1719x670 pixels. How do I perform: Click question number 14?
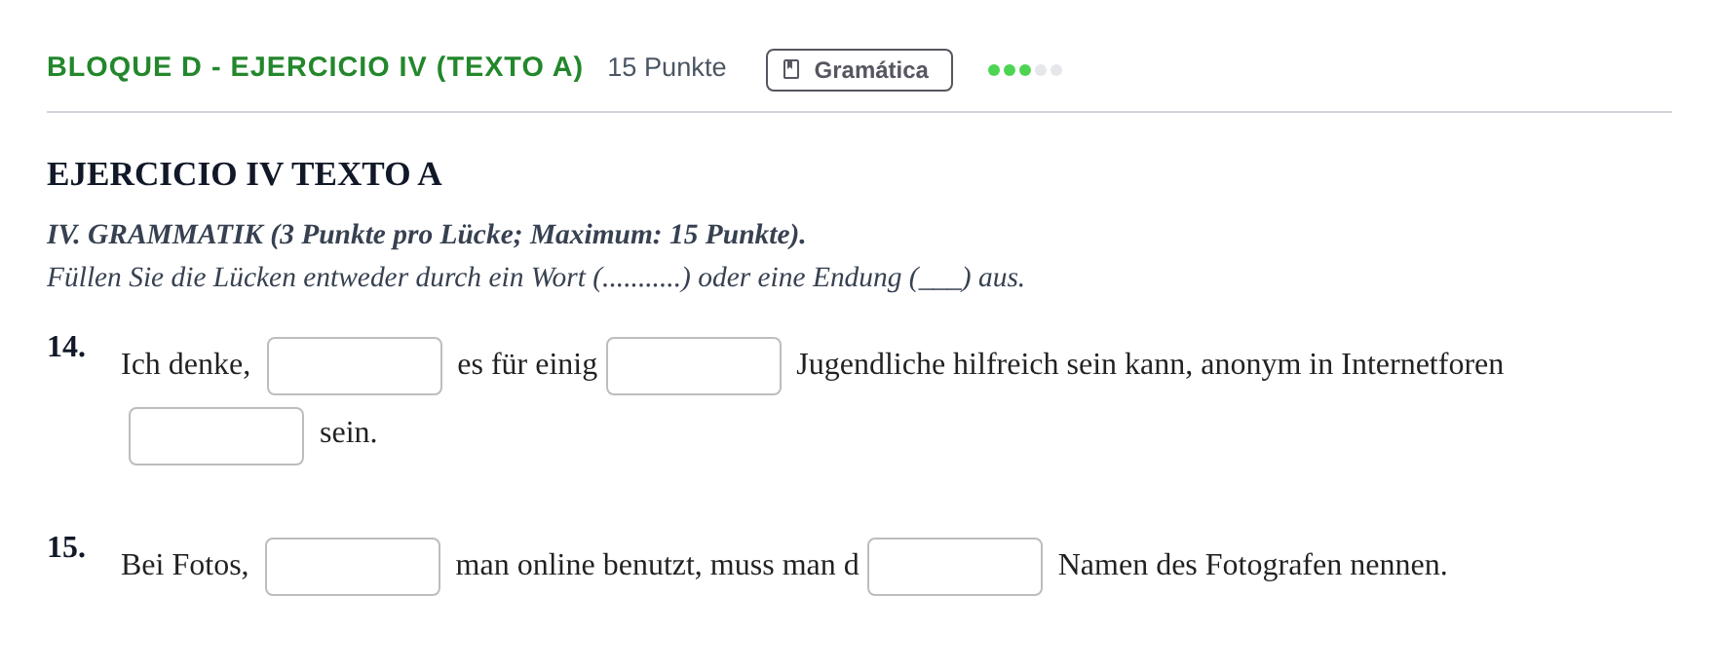click(x=66, y=347)
